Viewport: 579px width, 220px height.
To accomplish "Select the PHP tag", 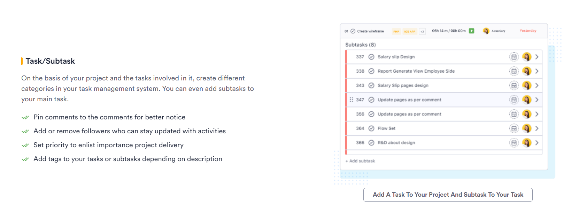I will pos(396,31).
